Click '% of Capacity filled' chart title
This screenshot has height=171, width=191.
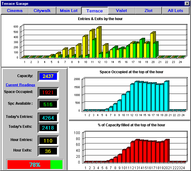click(131, 125)
